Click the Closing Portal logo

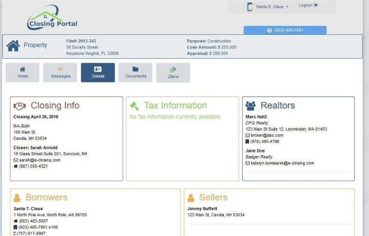click(x=52, y=18)
